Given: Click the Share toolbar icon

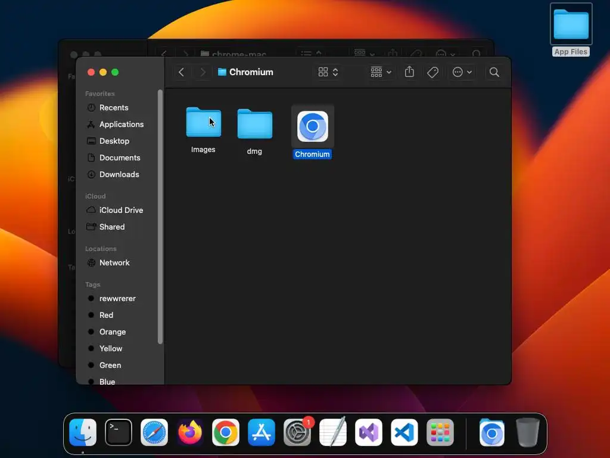Looking at the screenshot, I should [x=409, y=72].
